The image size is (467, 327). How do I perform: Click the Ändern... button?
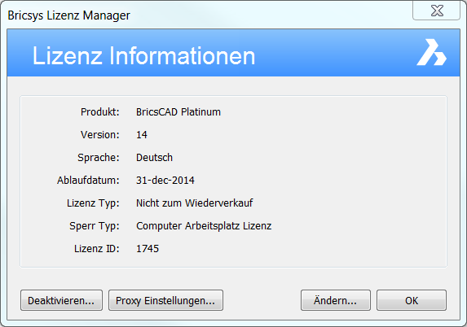[336, 300]
